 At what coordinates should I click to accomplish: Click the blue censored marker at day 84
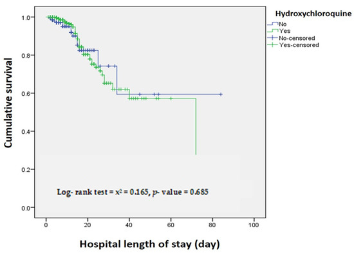click(x=221, y=95)
